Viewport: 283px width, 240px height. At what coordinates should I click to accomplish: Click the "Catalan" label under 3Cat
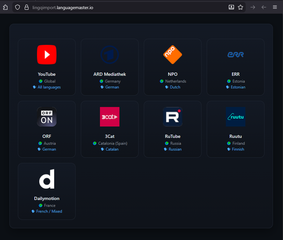point(112,149)
